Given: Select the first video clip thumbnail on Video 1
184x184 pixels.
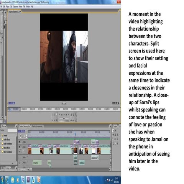Looking at the screenshot, I should point(30,151).
